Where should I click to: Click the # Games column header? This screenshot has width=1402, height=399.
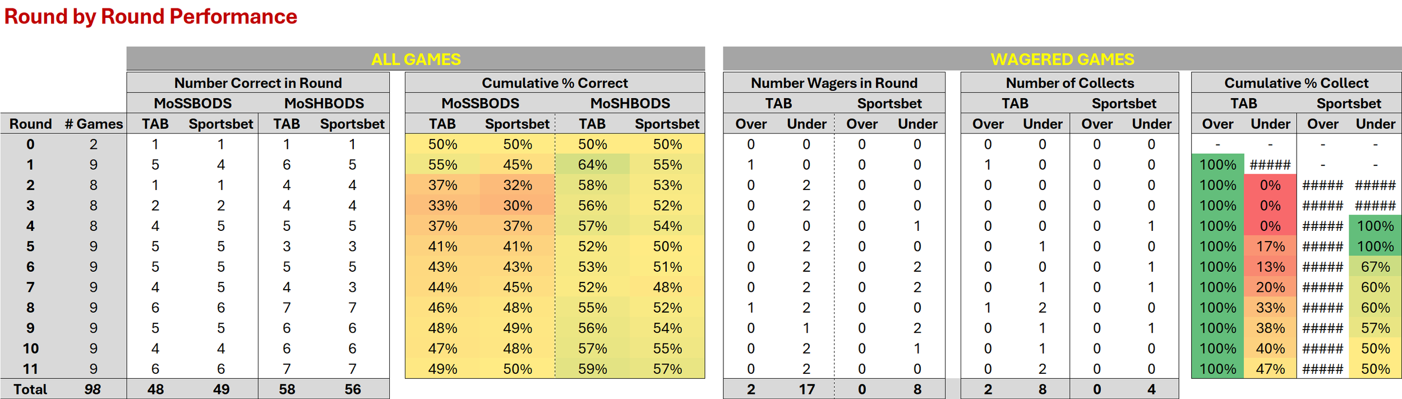[94, 124]
